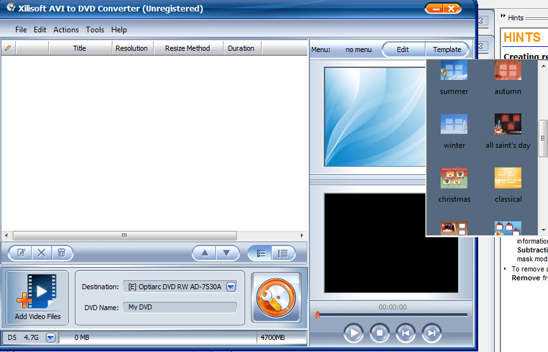Click the trash clear-all icon
Image resolution: width=548 pixels, height=352 pixels.
pos(62,253)
